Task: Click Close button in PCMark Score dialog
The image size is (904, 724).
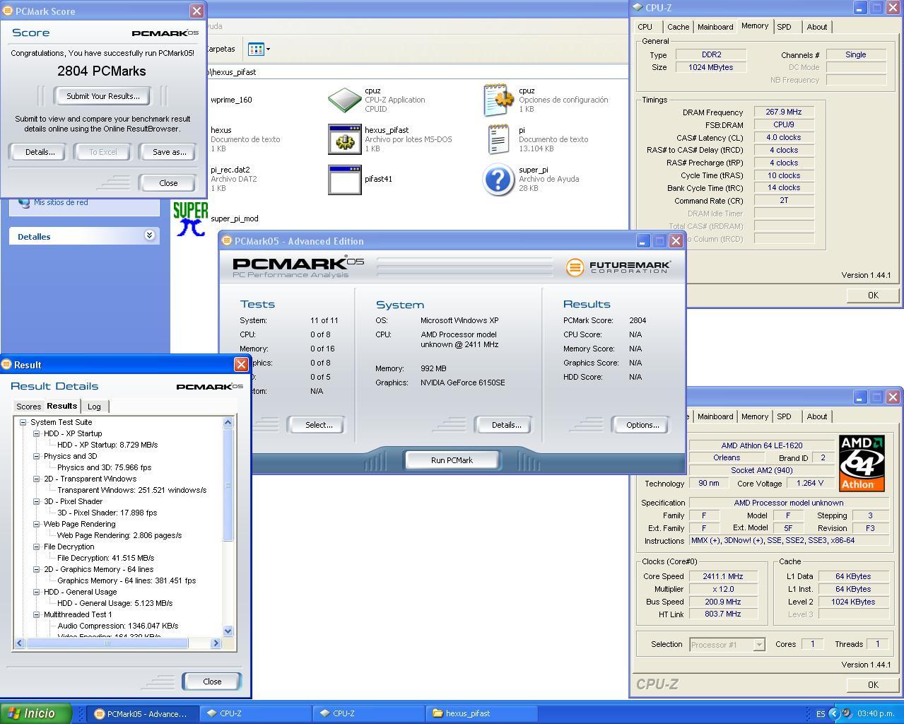Action: pos(168,183)
